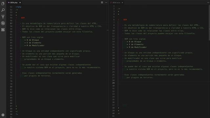The image size is (210, 118).
Task: Open the Debug view in activity bar
Action: coord(3,23)
